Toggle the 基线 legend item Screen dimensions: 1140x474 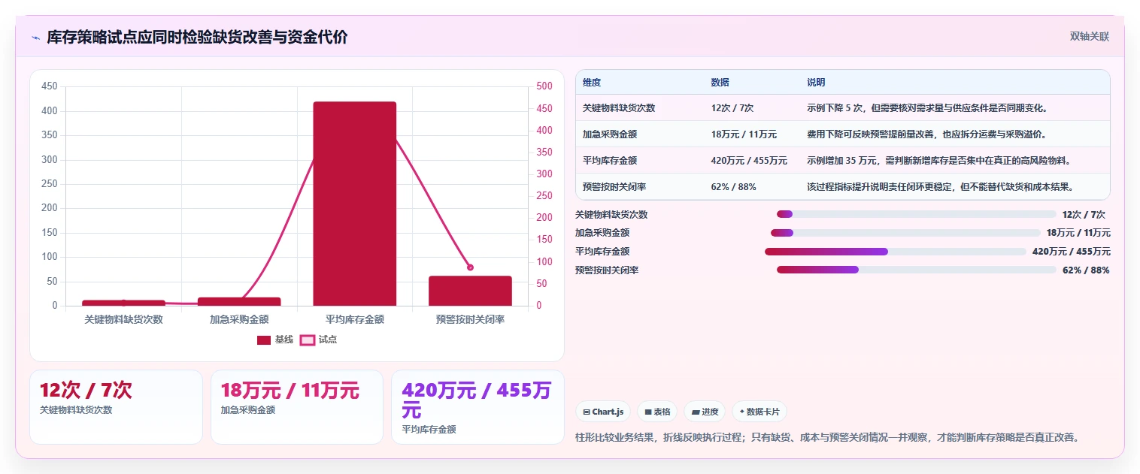click(x=275, y=340)
